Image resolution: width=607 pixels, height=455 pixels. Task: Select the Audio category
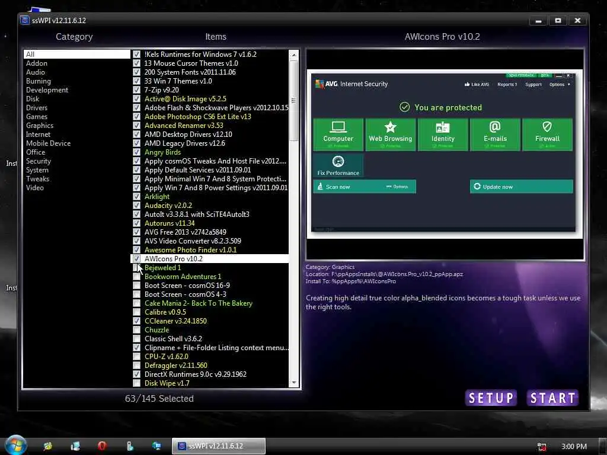click(x=36, y=72)
